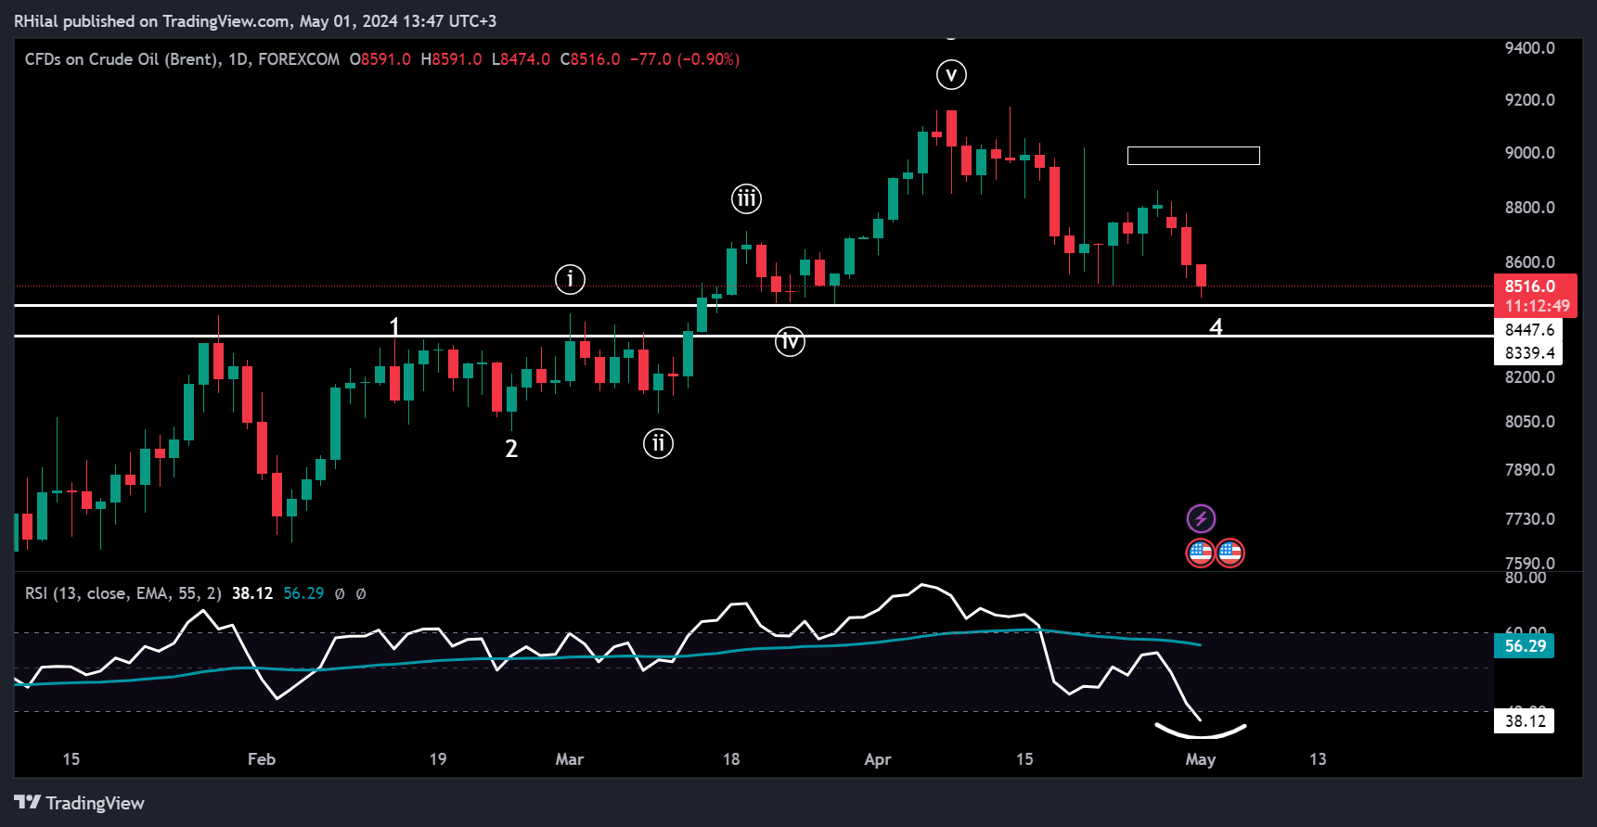Click the 8200.0 price axis label
Image resolution: width=1597 pixels, height=827 pixels.
(x=1529, y=377)
